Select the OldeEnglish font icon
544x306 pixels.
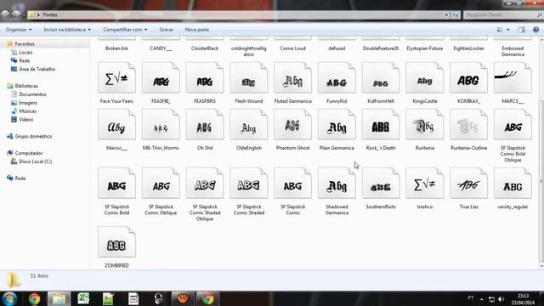click(x=249, y=124)
